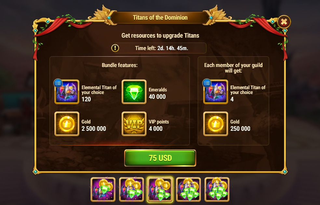Viewport: 320px width, 205px height.
Task: Click the VIP points 4 000 label
Action: (x=159, y=125)
